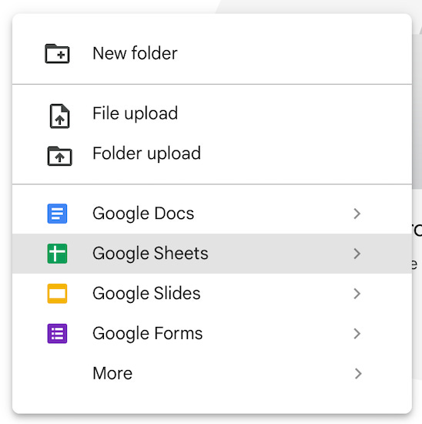Pick the Google Slides text label

click(146, 294)
